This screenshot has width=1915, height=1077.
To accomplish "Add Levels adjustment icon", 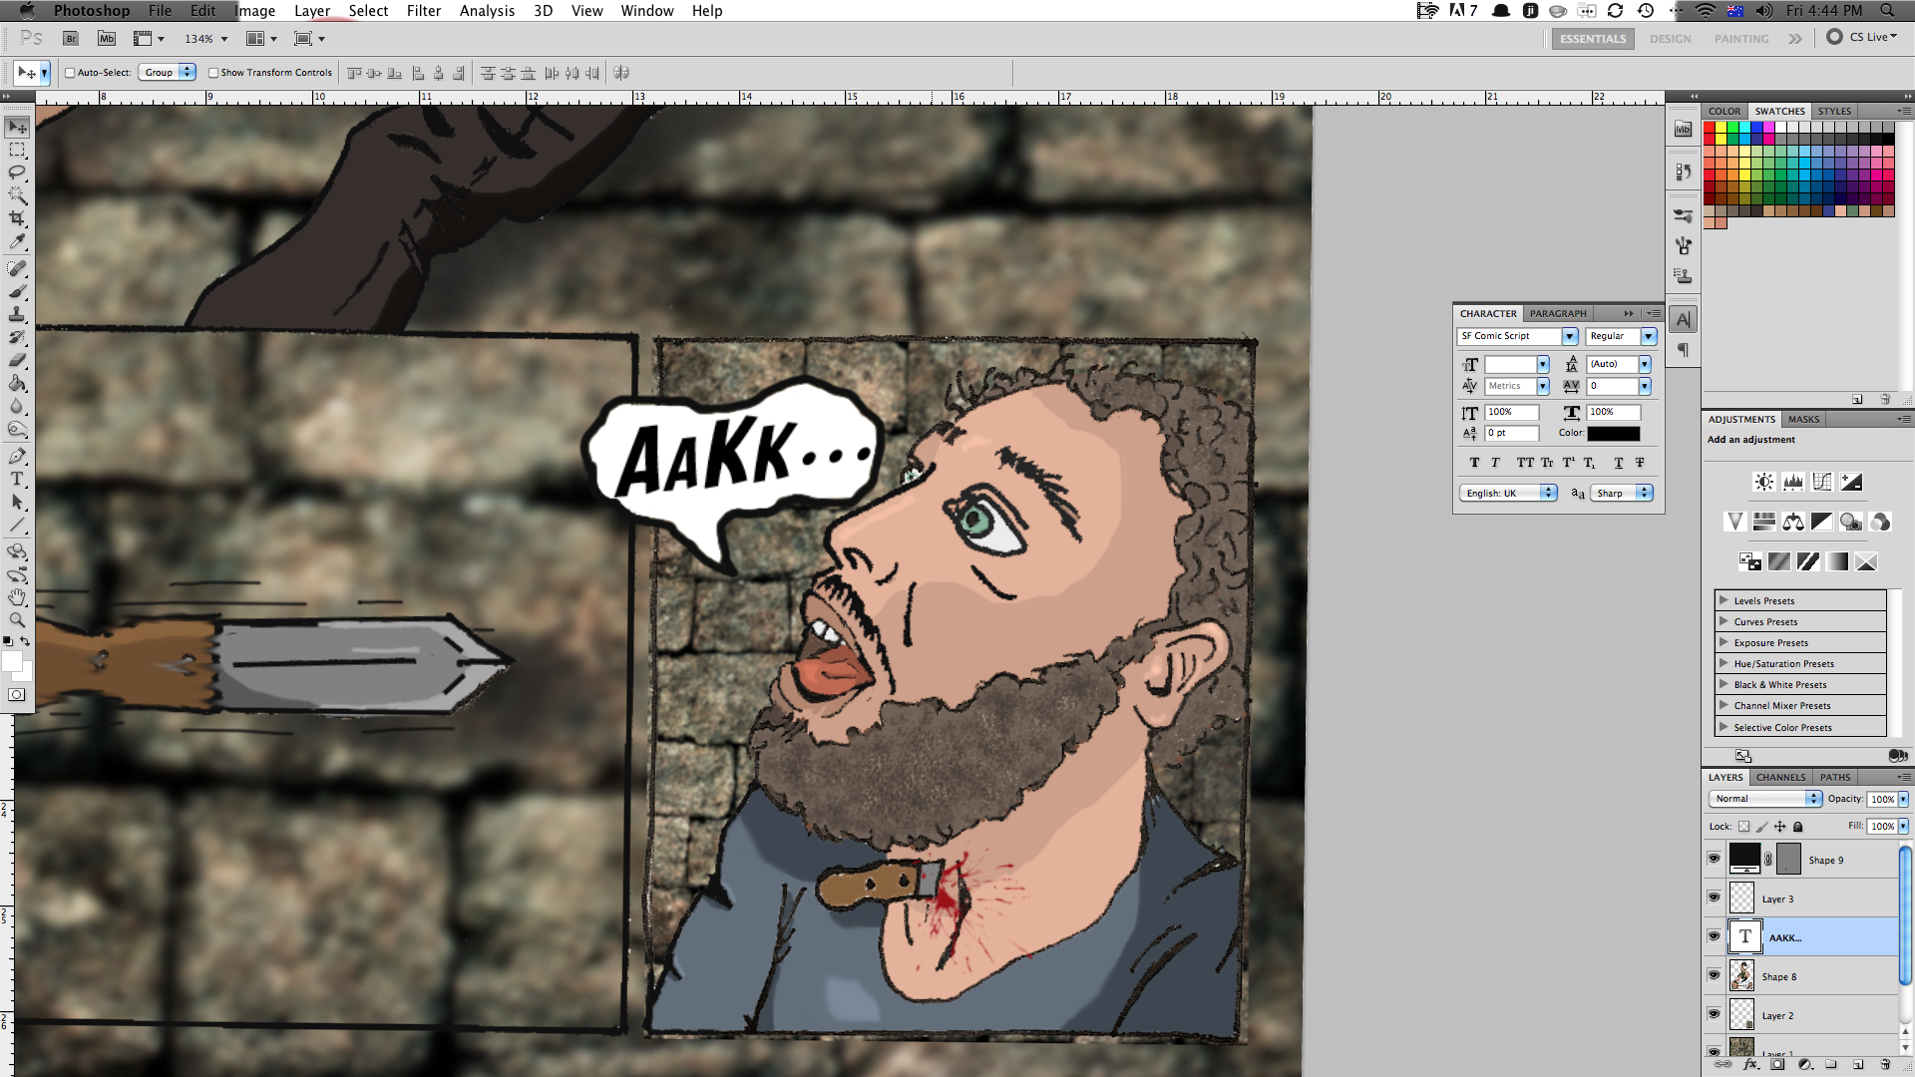I will click(1793, 482).
